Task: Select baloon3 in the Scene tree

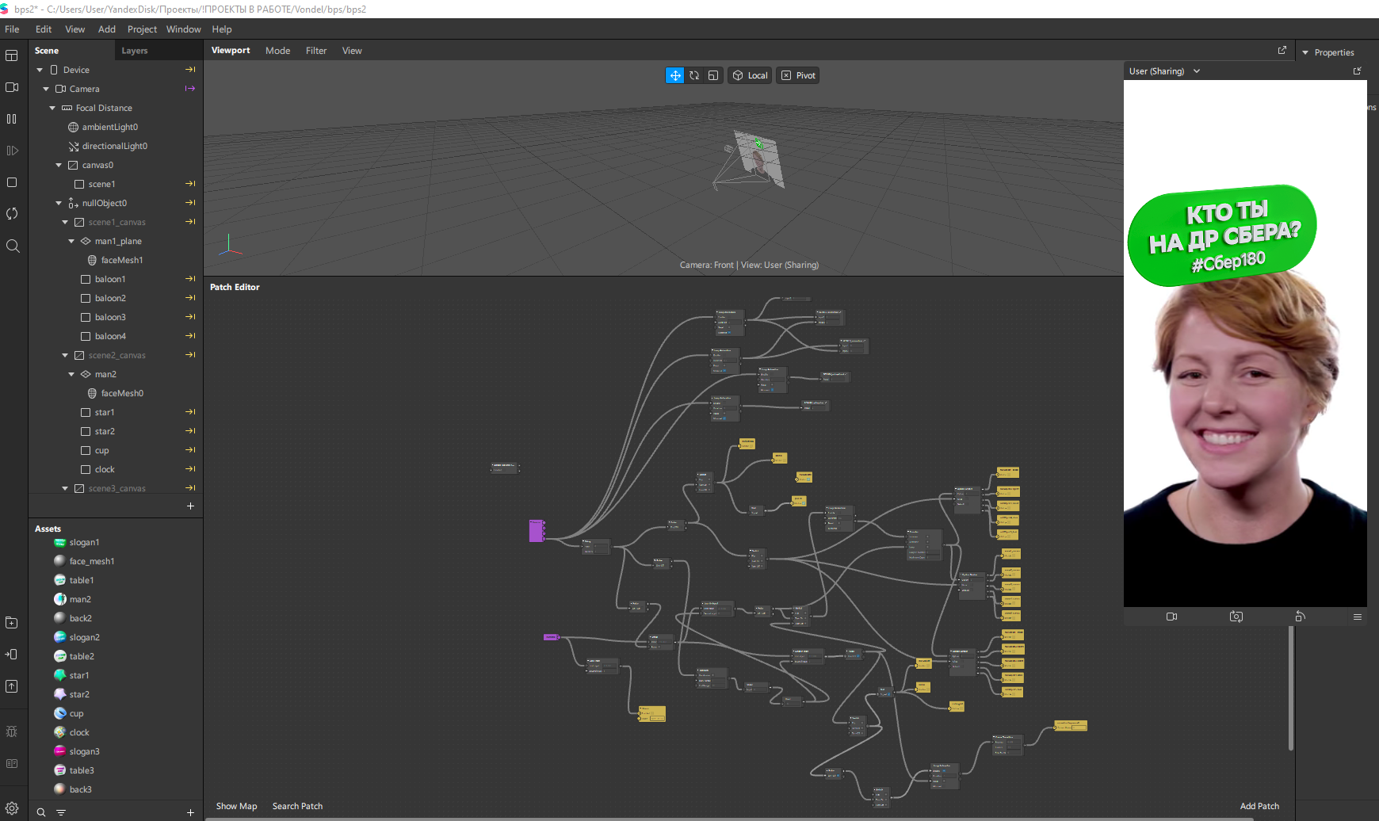Action: click(110, 318)
